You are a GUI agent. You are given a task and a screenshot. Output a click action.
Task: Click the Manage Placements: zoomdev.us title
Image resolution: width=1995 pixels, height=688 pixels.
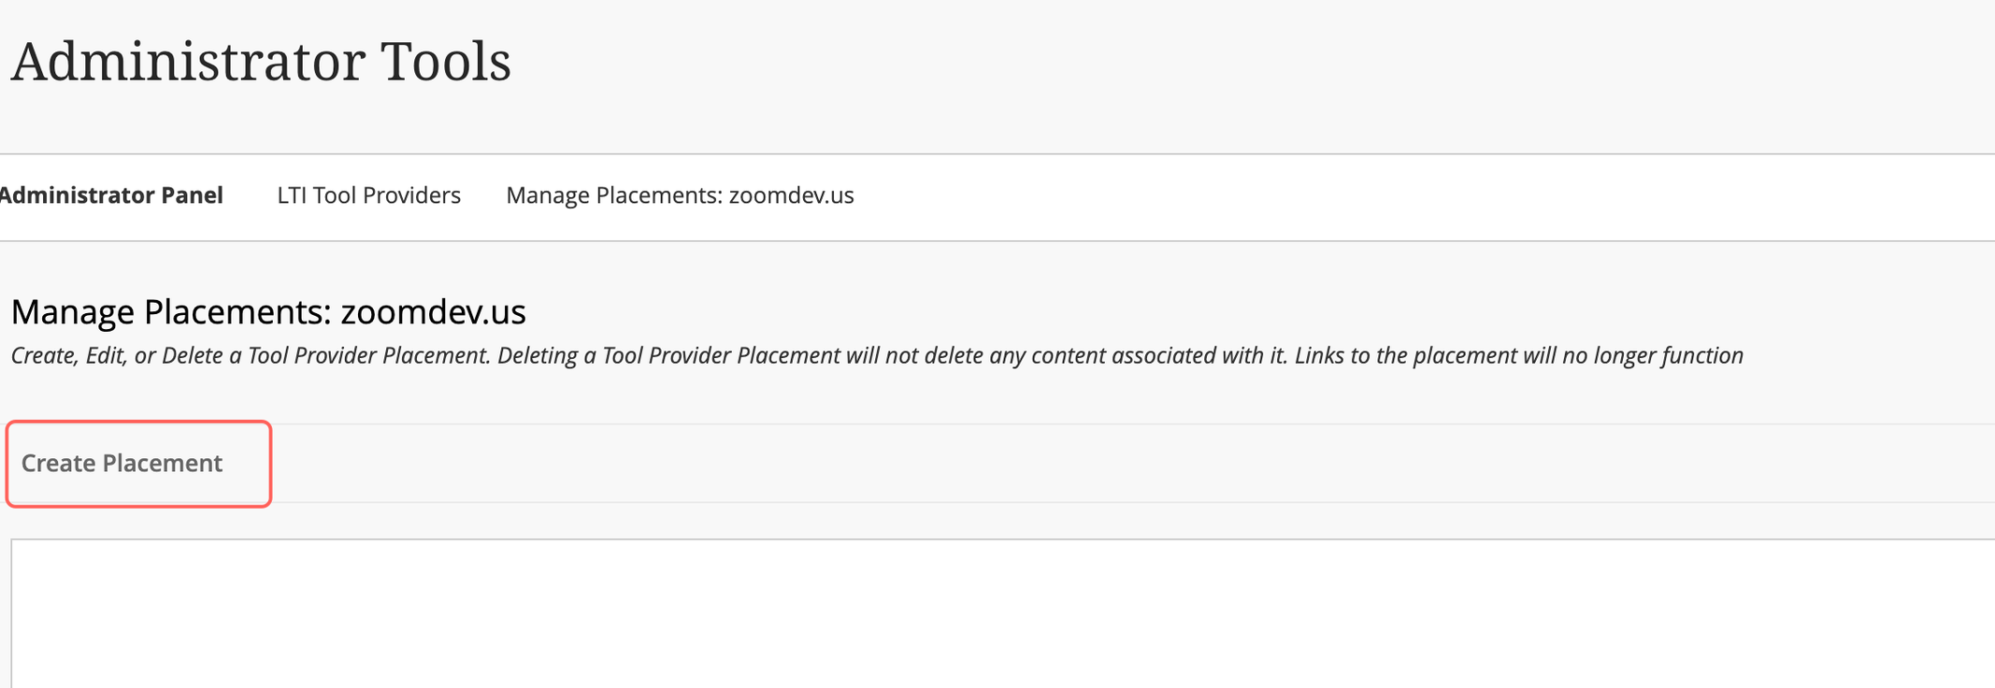[x=268, y=311]
